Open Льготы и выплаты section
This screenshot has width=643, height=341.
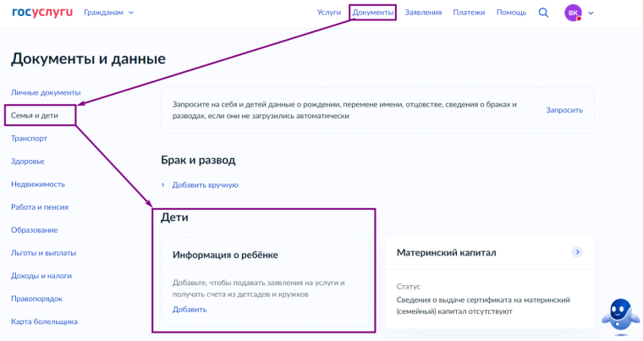click(43, 253)
